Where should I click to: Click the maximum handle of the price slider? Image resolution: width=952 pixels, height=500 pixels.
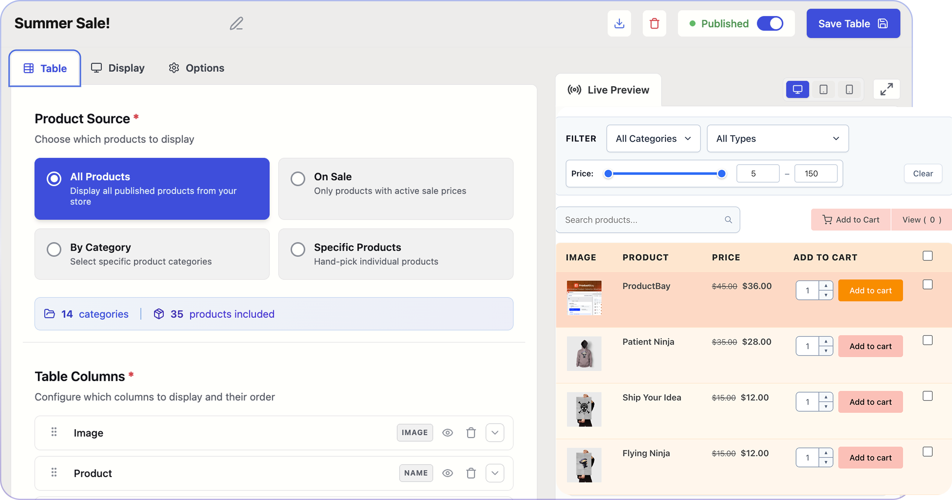[x=722, y=173]
